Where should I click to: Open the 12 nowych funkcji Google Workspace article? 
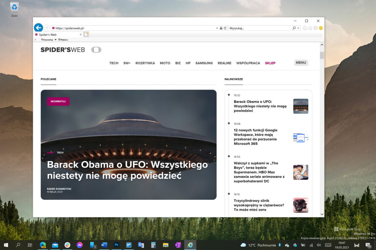(x=255, y=137)
